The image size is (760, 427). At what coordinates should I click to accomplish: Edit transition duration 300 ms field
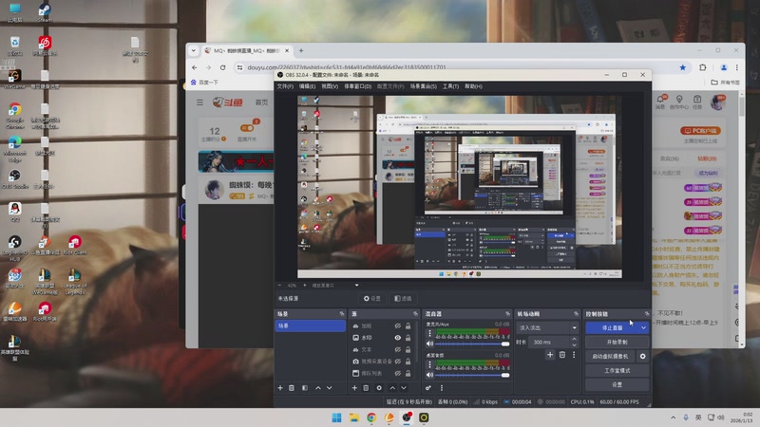coord(550,342)
